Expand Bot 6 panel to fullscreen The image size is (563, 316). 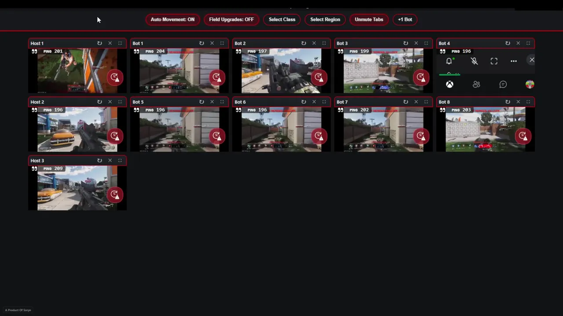[x=324, y=102]
